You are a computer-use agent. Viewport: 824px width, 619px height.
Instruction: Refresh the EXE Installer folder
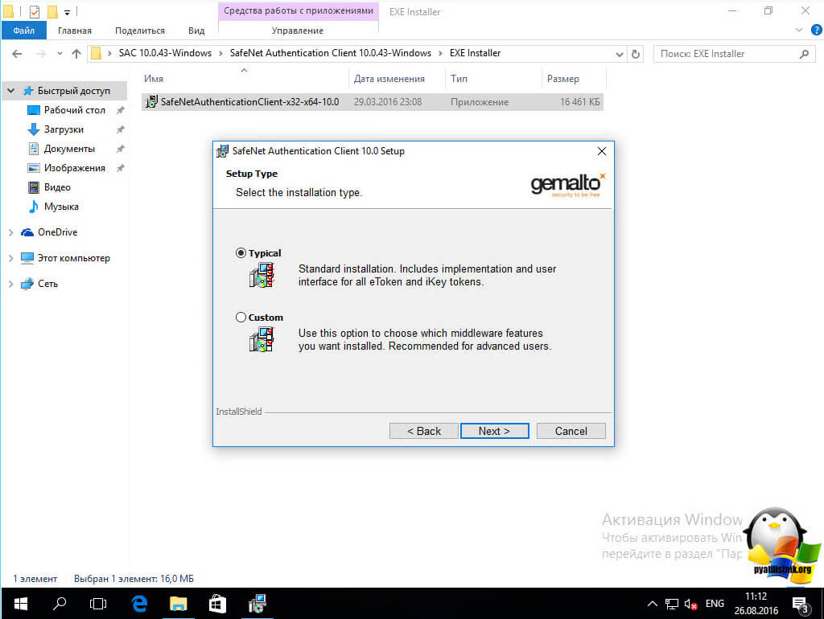(636, 54)
